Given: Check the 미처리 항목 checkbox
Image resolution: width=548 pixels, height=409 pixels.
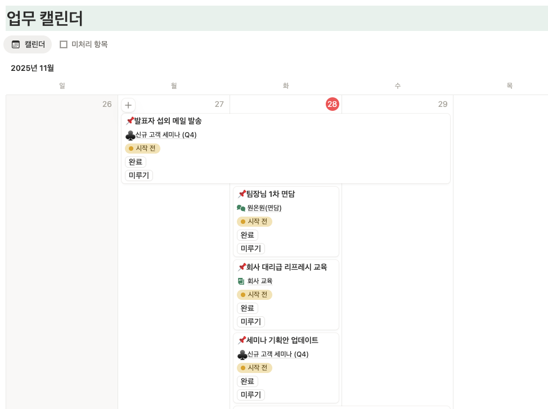Looking at the screenshot, I should point(64,44).
